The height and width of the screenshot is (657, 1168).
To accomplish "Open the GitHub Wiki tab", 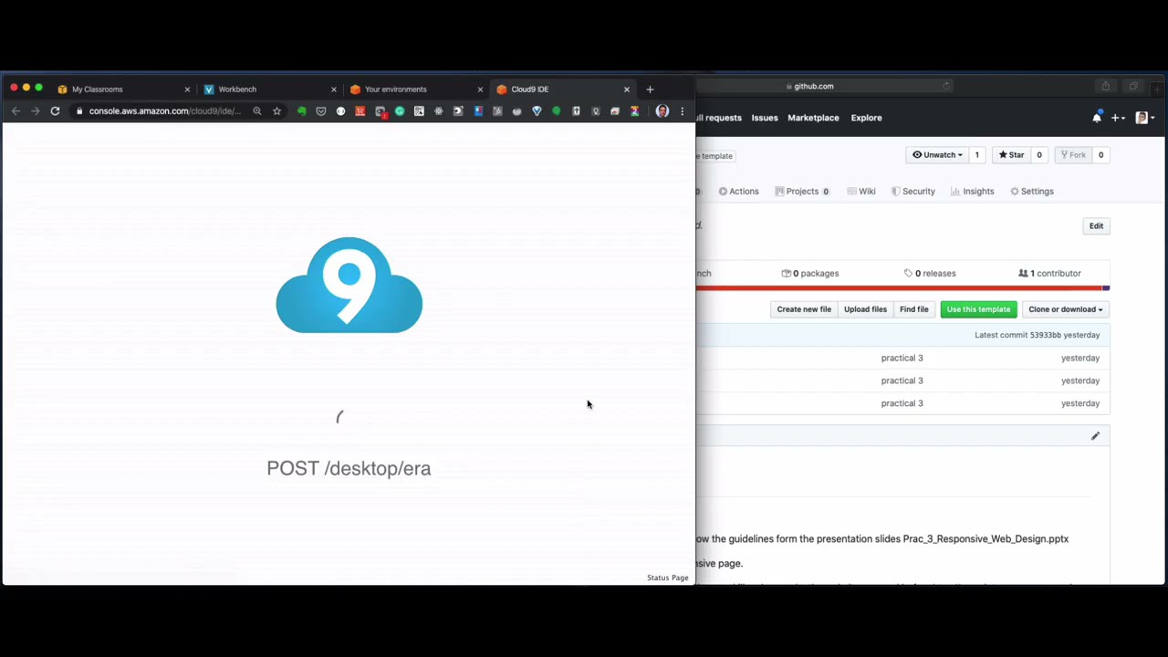I will (x=860, y=192).
